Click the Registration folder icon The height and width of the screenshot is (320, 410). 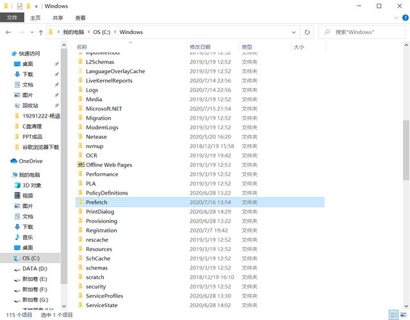point(81,230)
